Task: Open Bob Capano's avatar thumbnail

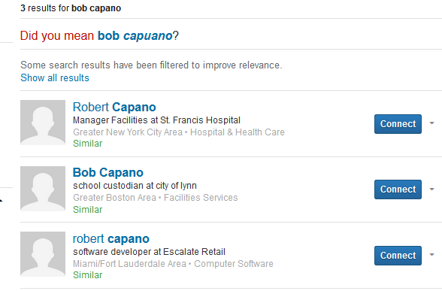Action: [43, 189]
